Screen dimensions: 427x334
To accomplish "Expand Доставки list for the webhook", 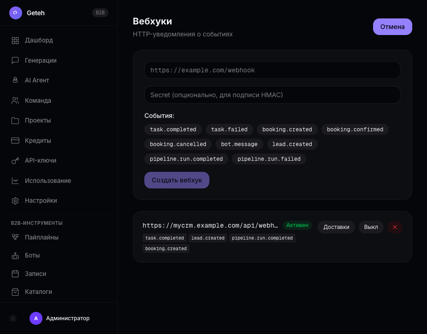I will click(x=336, y=227).
